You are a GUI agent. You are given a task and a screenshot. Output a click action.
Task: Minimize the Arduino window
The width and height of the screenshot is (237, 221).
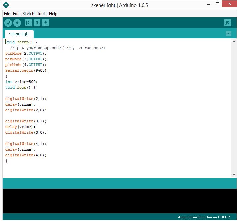209,5
